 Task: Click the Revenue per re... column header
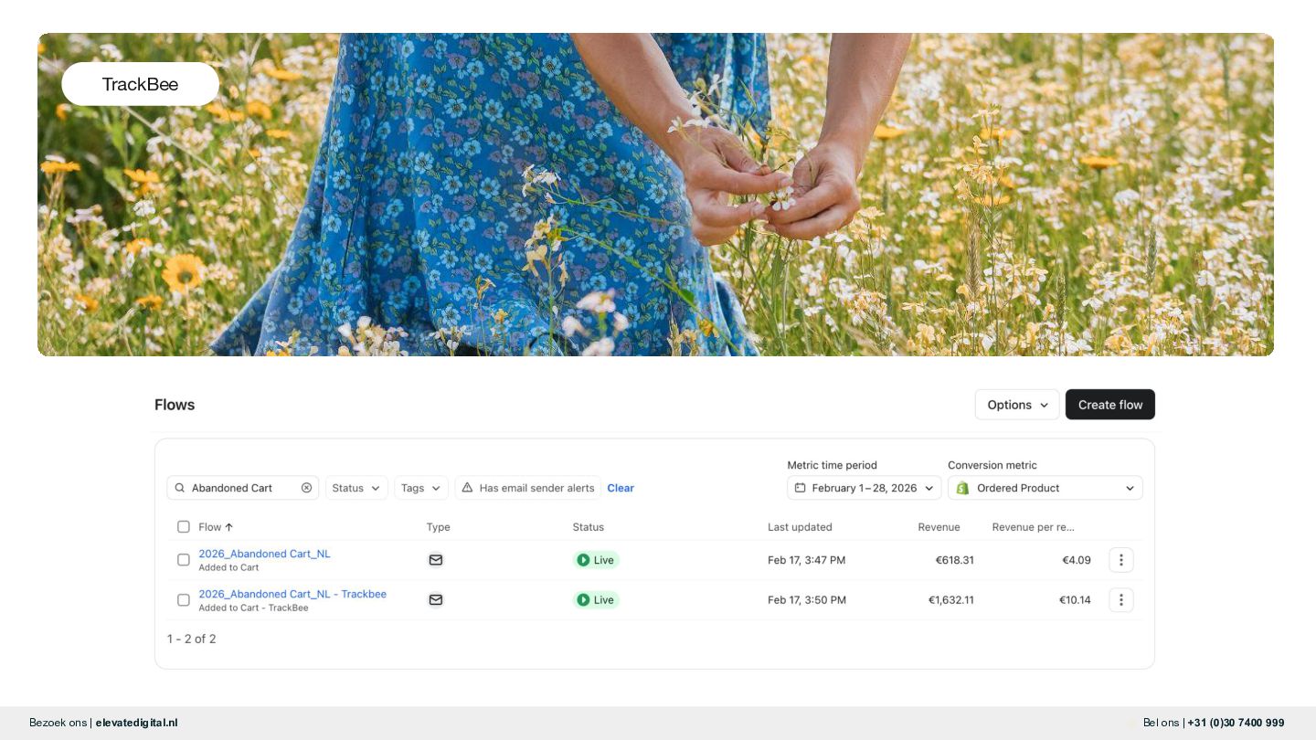1034,527
